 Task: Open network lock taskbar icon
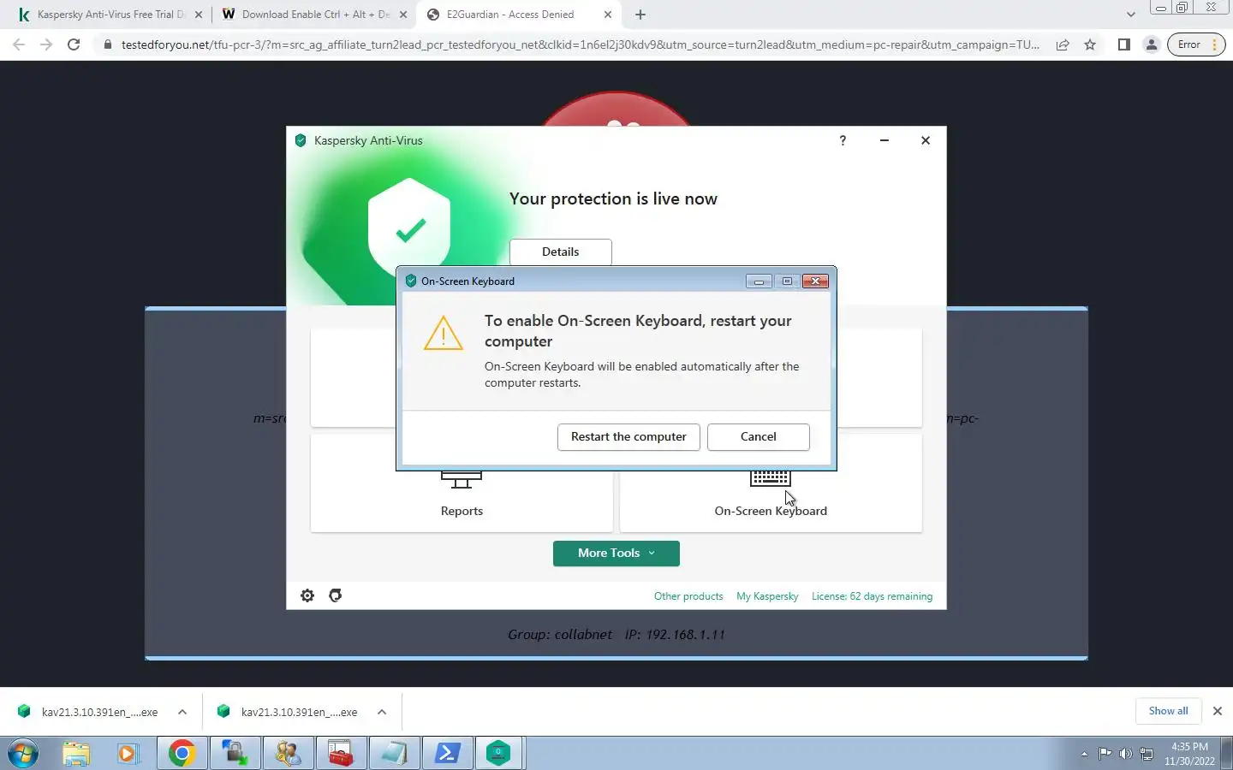[x=235, y=754]
